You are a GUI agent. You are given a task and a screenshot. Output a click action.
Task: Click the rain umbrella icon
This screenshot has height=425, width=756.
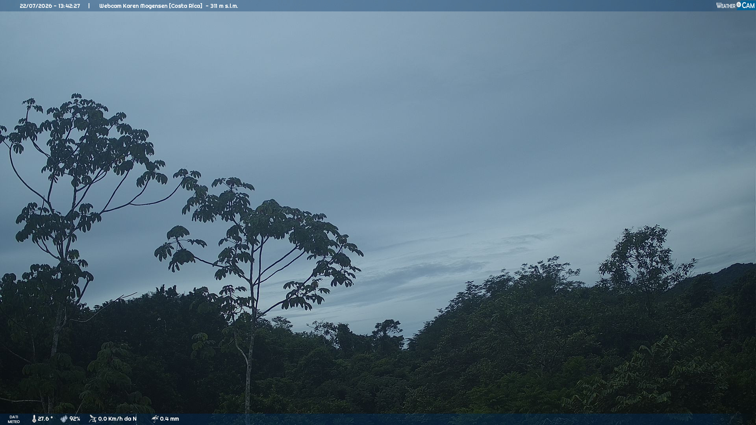155,419
